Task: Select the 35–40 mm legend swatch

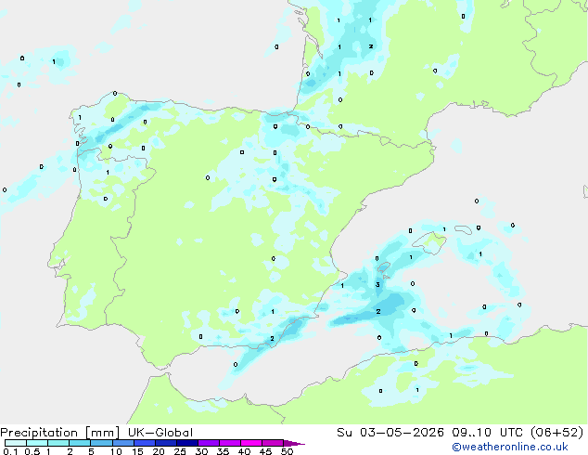Action: click(x=230, y=443)
